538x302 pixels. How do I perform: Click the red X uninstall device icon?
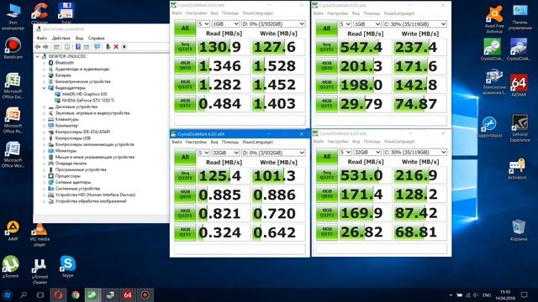coord(116,47)
